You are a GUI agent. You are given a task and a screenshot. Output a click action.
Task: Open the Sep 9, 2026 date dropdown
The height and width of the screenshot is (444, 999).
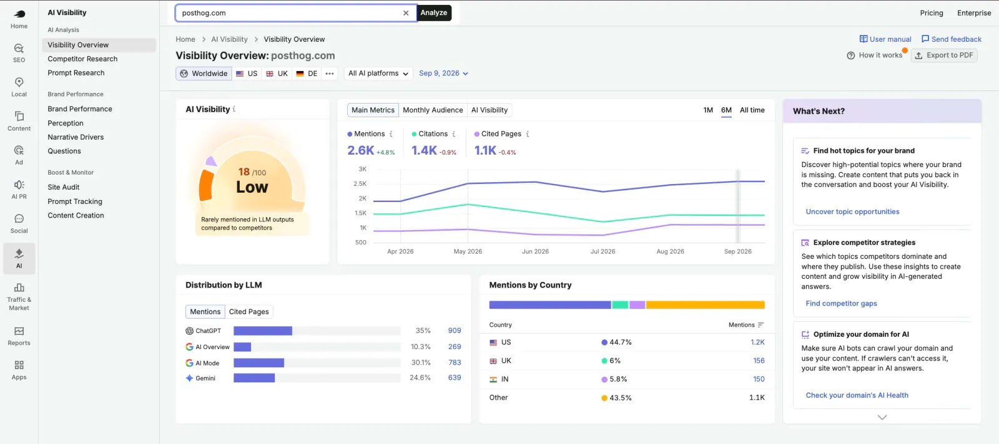(x=443, y=74)
